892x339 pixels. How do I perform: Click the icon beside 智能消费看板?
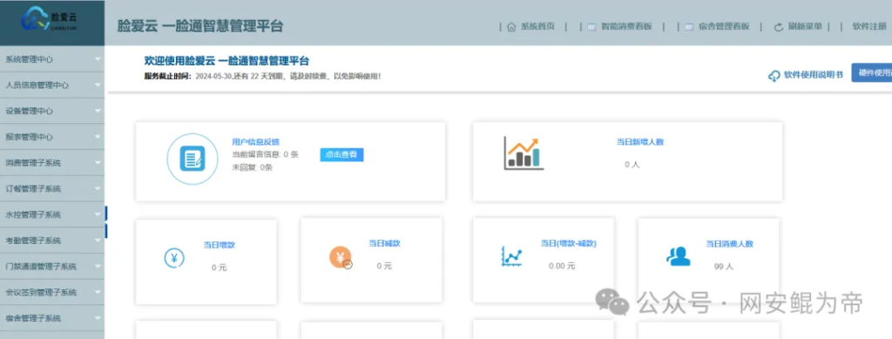point(591,27)
